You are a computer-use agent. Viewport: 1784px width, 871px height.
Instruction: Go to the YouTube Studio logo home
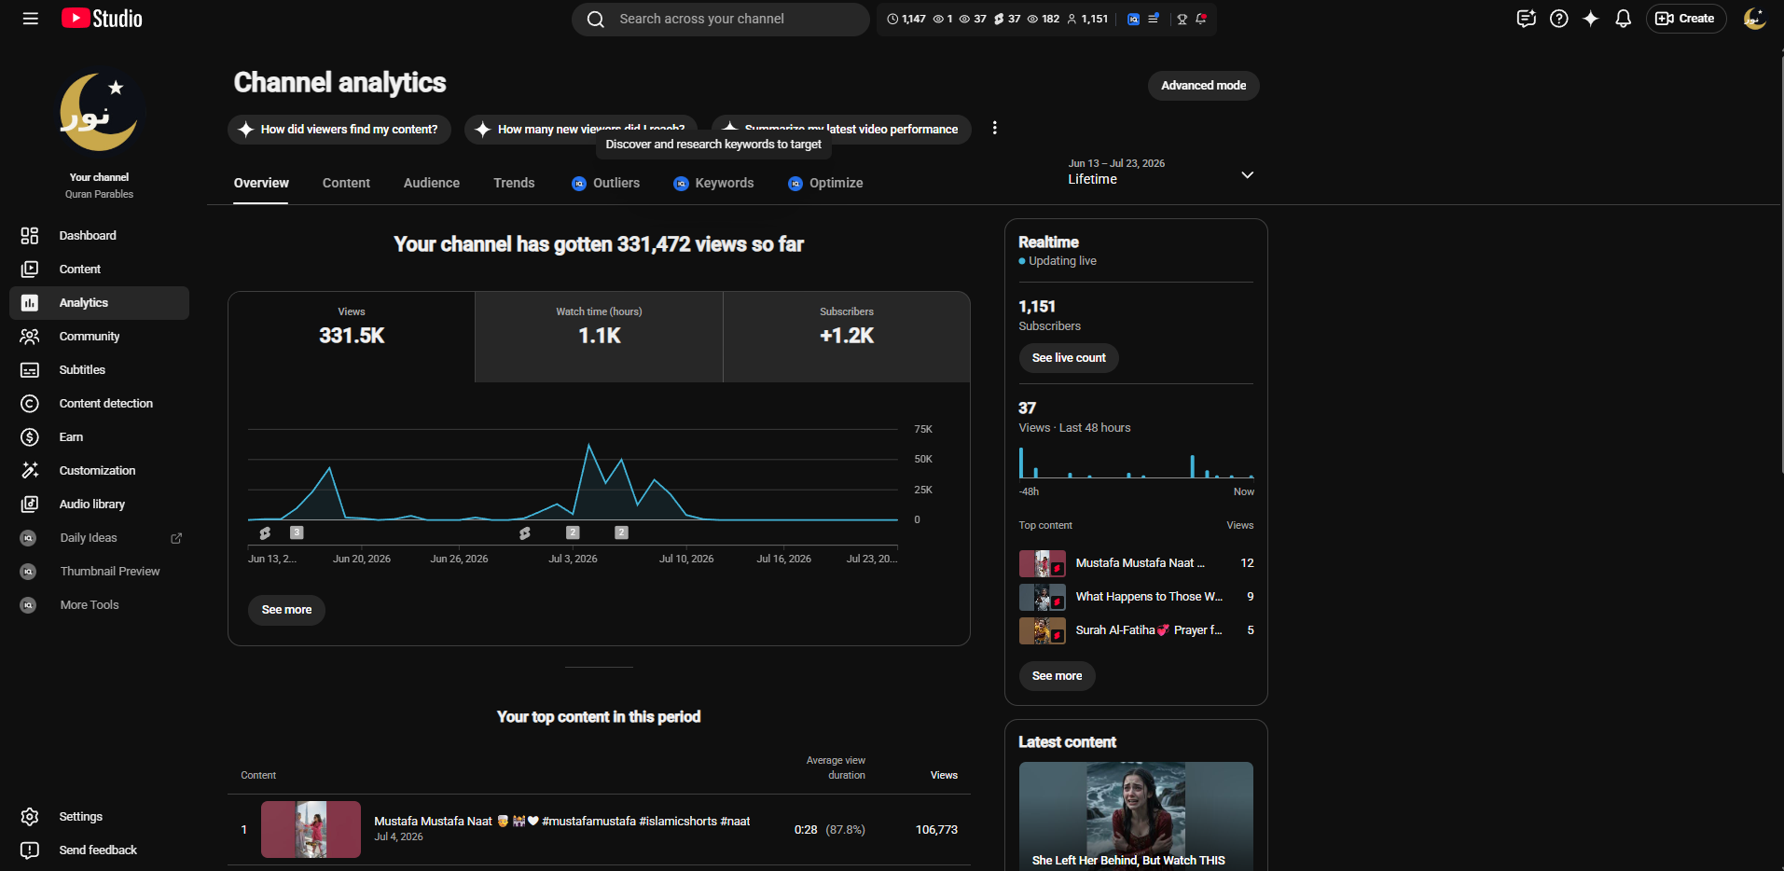(102, 19)
